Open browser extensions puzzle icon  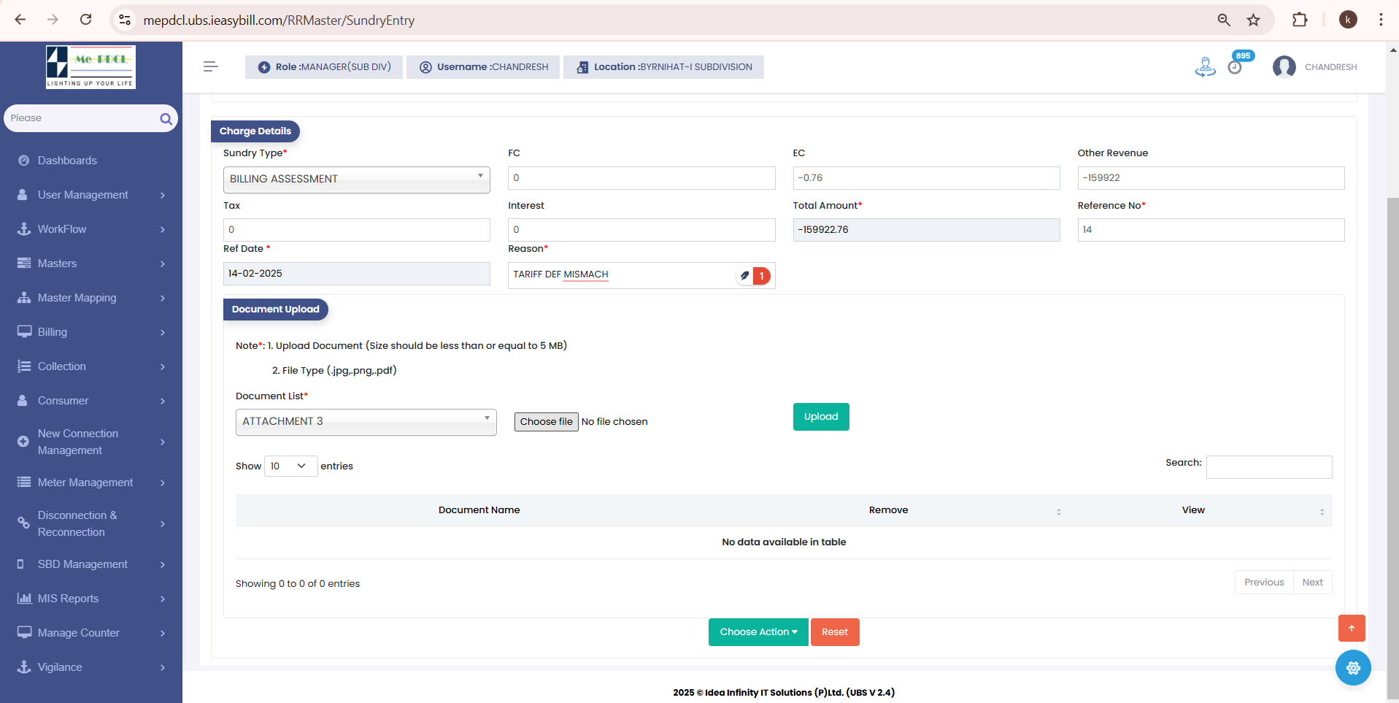tap(1300, 20)
